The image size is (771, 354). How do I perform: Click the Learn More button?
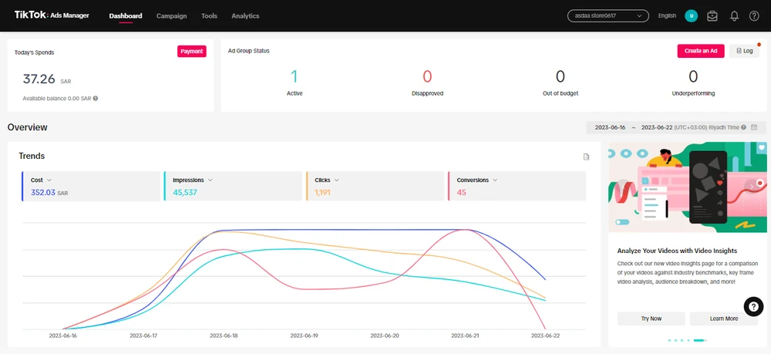[x=724, y=319]
